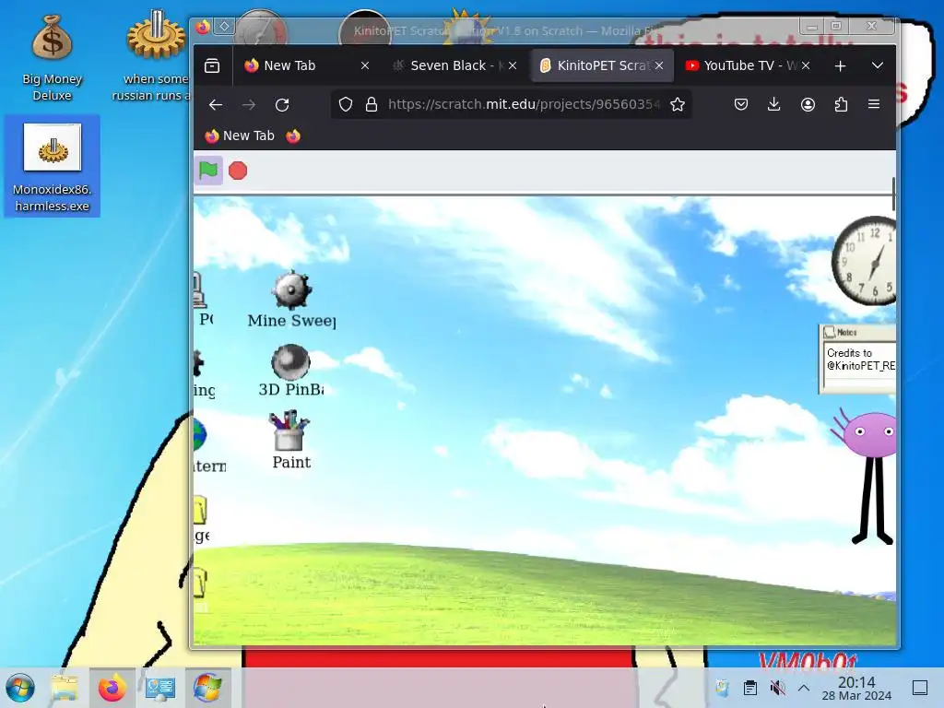This screenshot has width=944, height=708.
Task: Close the Seven Black tab
Action: coord(513,65)
